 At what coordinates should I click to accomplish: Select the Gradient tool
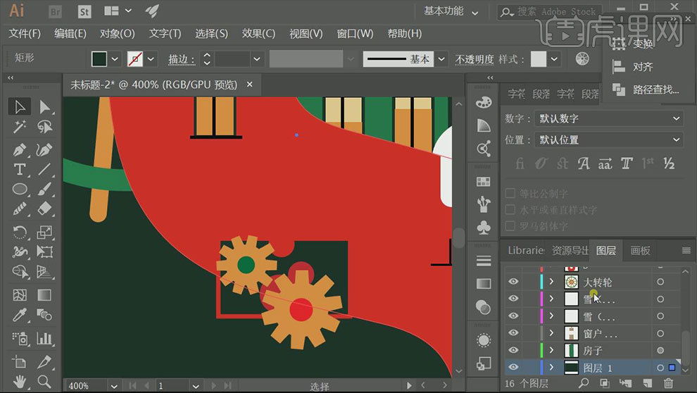coord(44,294)
